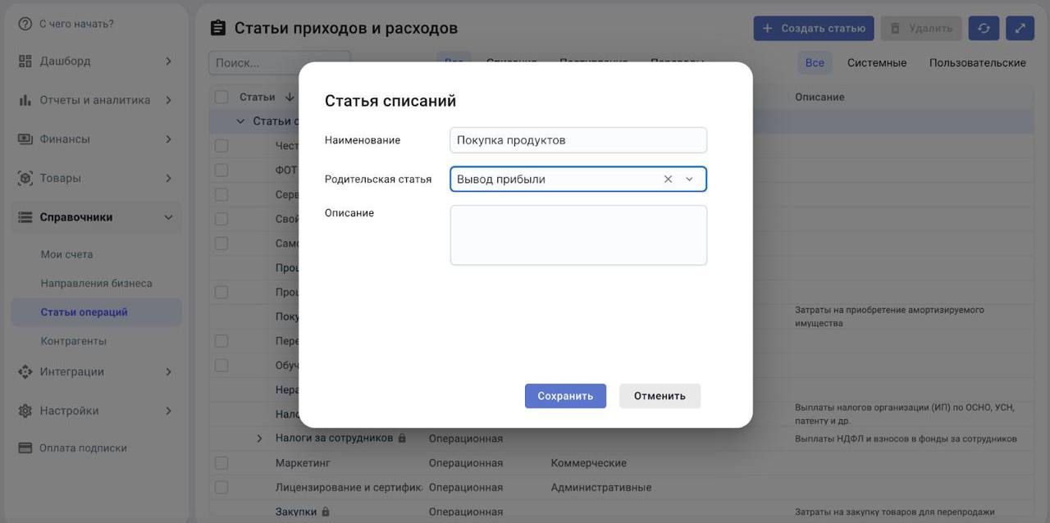Click the lock icon next to Закупки
The height and width of the screenshot is (523, 1050).
[326, 512]
